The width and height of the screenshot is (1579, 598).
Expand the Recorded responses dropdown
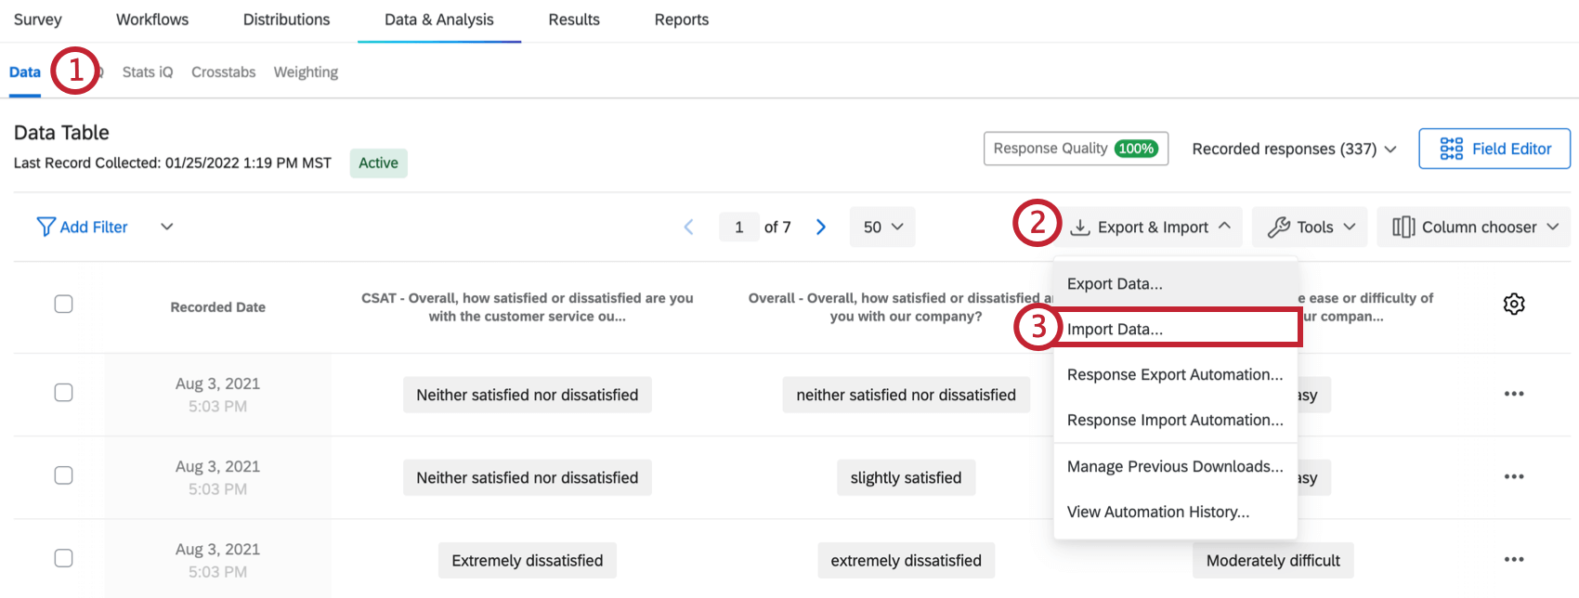click(1294, 149)
